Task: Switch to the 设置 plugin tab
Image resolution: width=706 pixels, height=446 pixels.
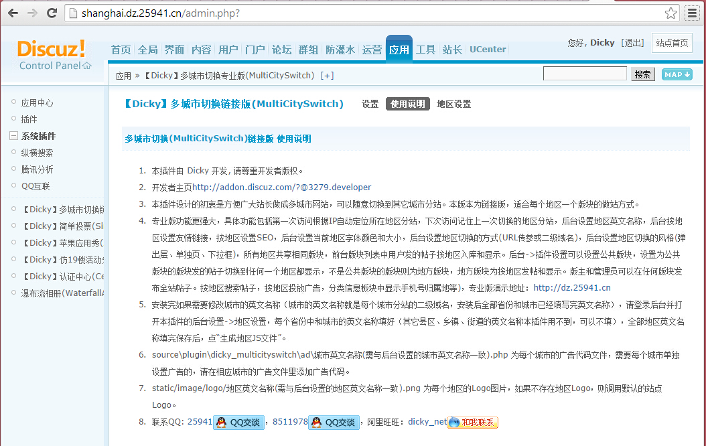Action: pos(370,104)
